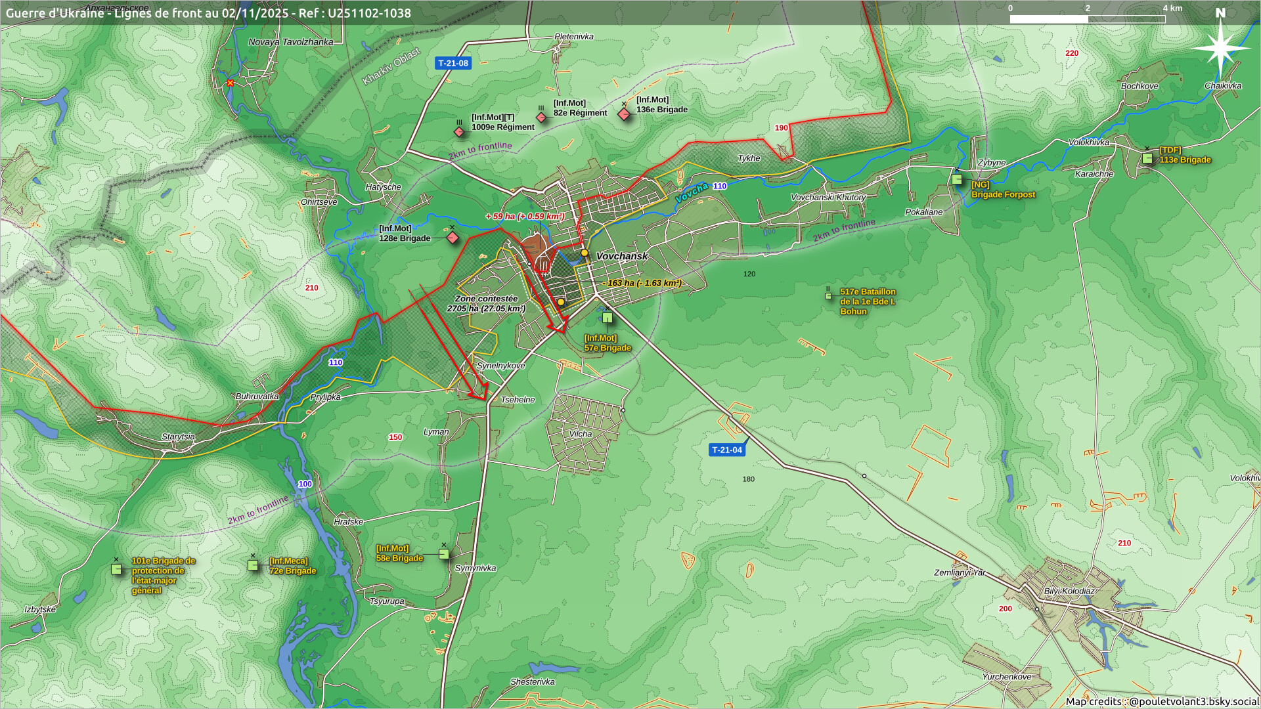The image size is (1261, 709).
Task: Click the Vovchansk town name label
Action: pyautogui.click(x=622, y=256)
